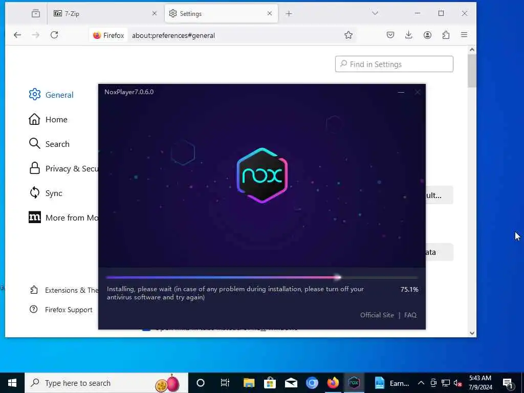Open Task View on the taskbar
Screen dimensions: 524x393
(x=225, y=383)
